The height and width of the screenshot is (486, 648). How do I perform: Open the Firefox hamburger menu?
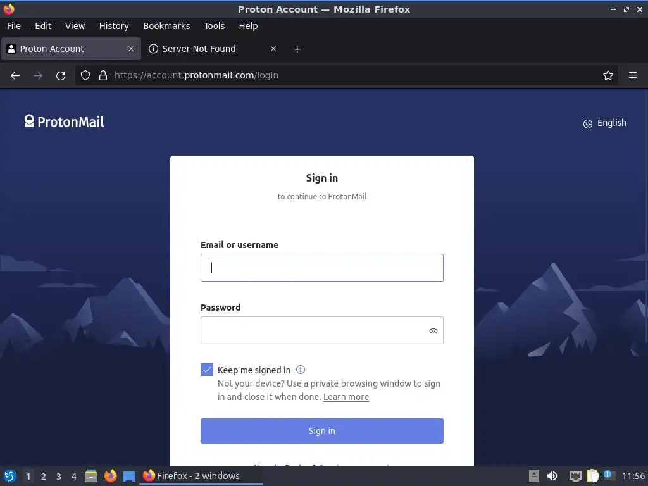click(633, 75)
